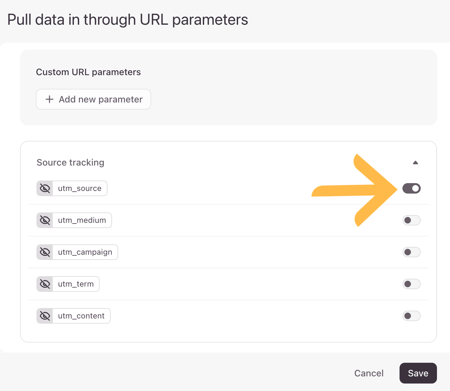Screen dimensions: 450x391
Task: Click the plus icon in Add new parameter
Action: click(x=49, y=99)
